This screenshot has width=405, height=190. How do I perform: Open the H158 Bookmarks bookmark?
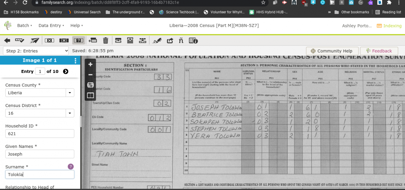(x=21, y=12)
